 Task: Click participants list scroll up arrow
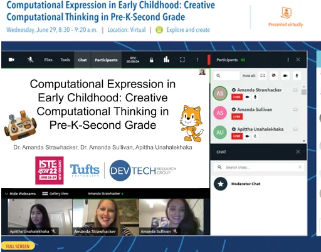[x=304, y=86]
